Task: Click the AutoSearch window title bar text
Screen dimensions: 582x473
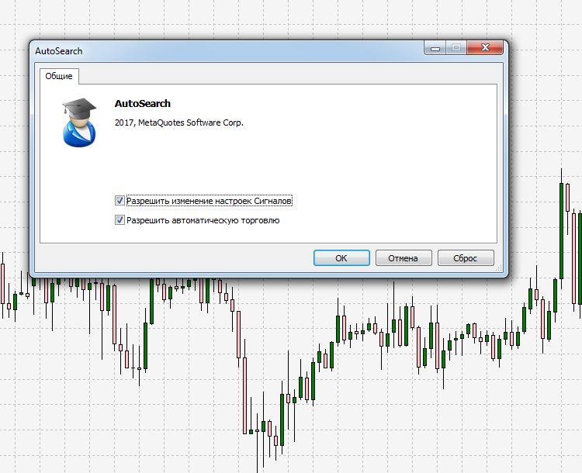Action: click(59, 51)
